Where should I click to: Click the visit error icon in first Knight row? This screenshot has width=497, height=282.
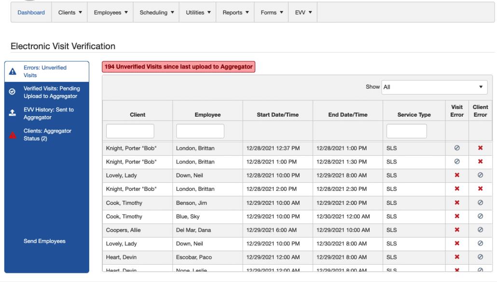(x=457, y=148)
